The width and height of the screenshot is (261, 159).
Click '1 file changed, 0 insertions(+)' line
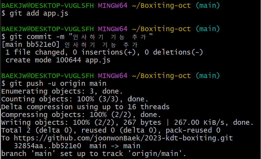(104, 52)
